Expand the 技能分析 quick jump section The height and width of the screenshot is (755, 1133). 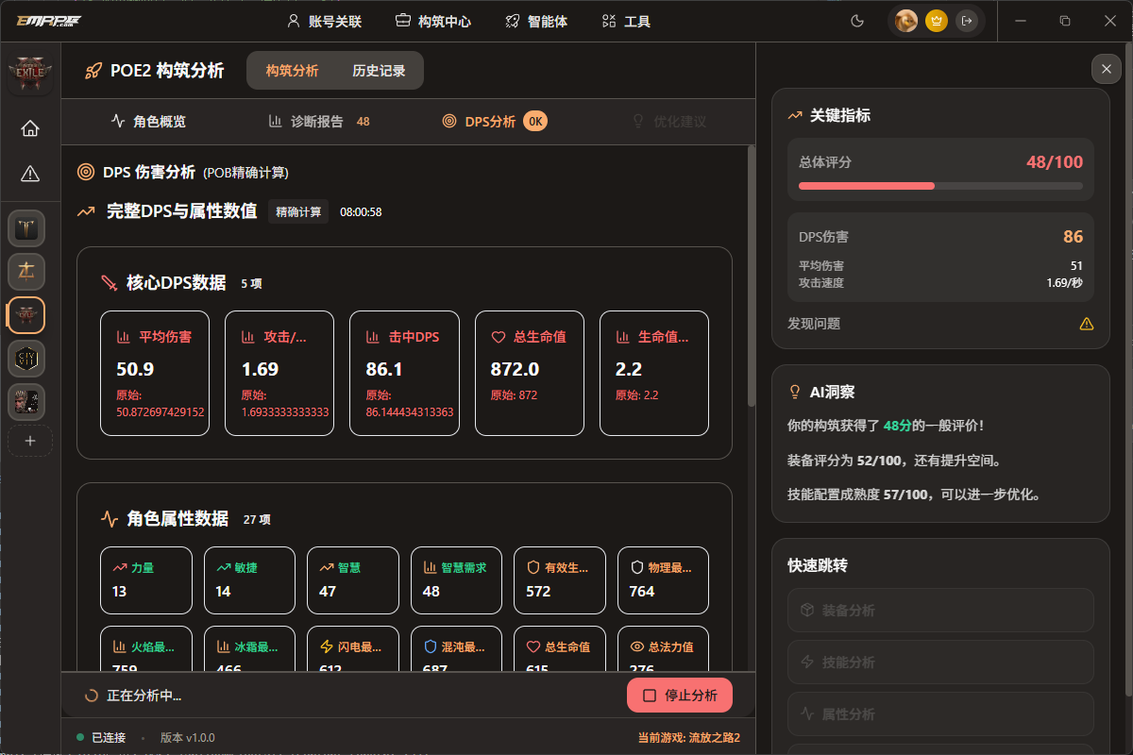[939, 662]
